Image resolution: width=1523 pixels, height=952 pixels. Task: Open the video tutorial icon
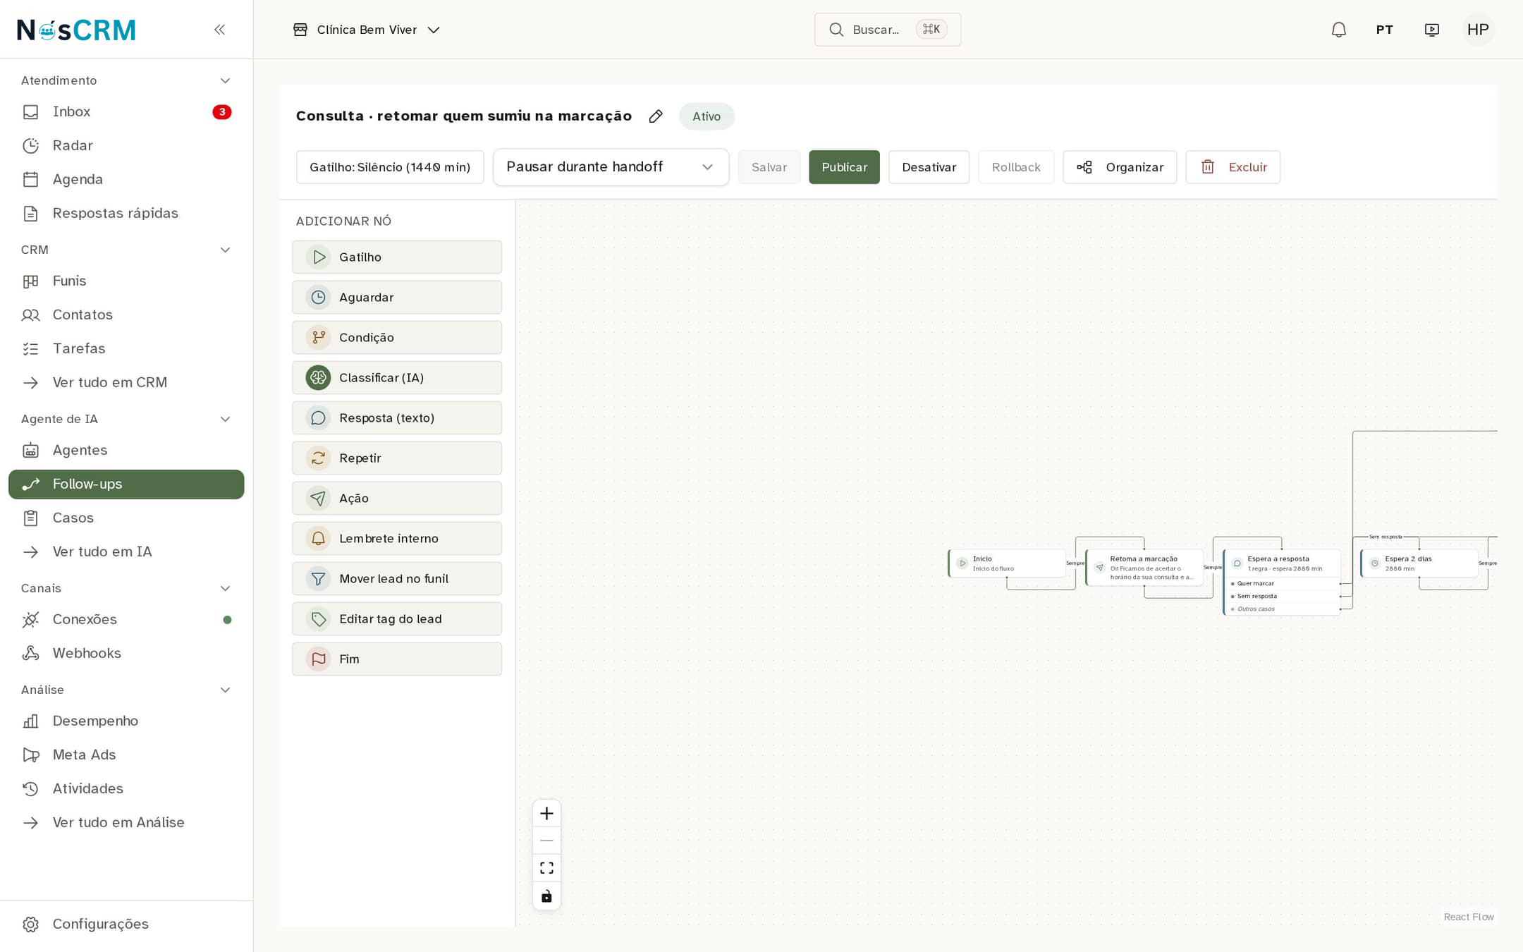point(1431,30)
